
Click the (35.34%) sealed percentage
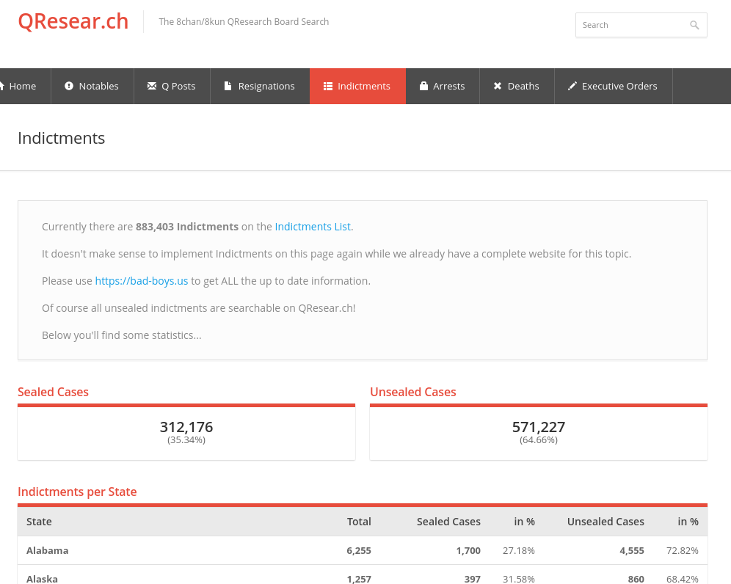(x=186, y=440)
